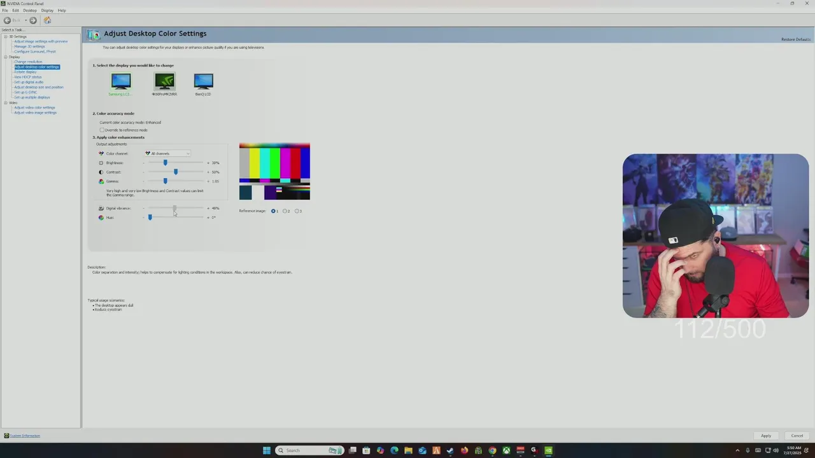Viewport: 815px width, 458px height.
Task: Select the Samsung display monitor icon
Action: 121,81
